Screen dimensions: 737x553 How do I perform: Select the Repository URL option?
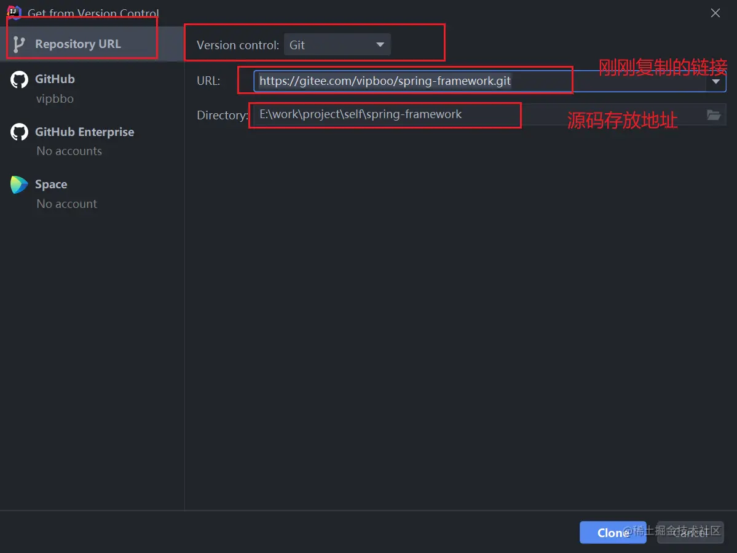click(x=92, y=44)
